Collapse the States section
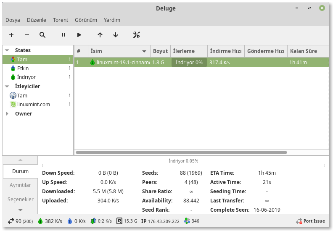 [7, 50]
